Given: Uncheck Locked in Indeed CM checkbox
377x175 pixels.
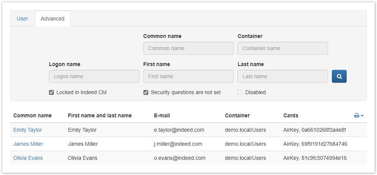Looking at the screenshot, I should pos(52,92).
